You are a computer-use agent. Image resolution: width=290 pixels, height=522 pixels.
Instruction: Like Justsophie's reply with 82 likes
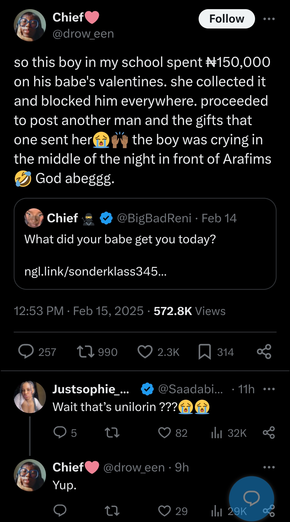tap(164, 433)
